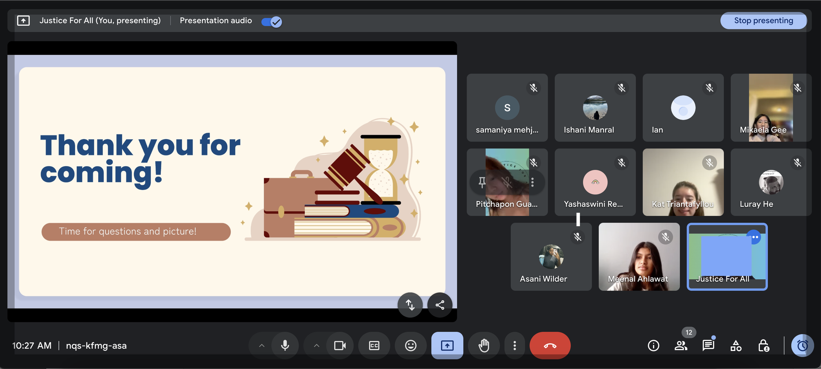Viewport: 821px width, 369px height.
Task: Send a reaction with emoji icon
Action: click(x=411, y=345)
